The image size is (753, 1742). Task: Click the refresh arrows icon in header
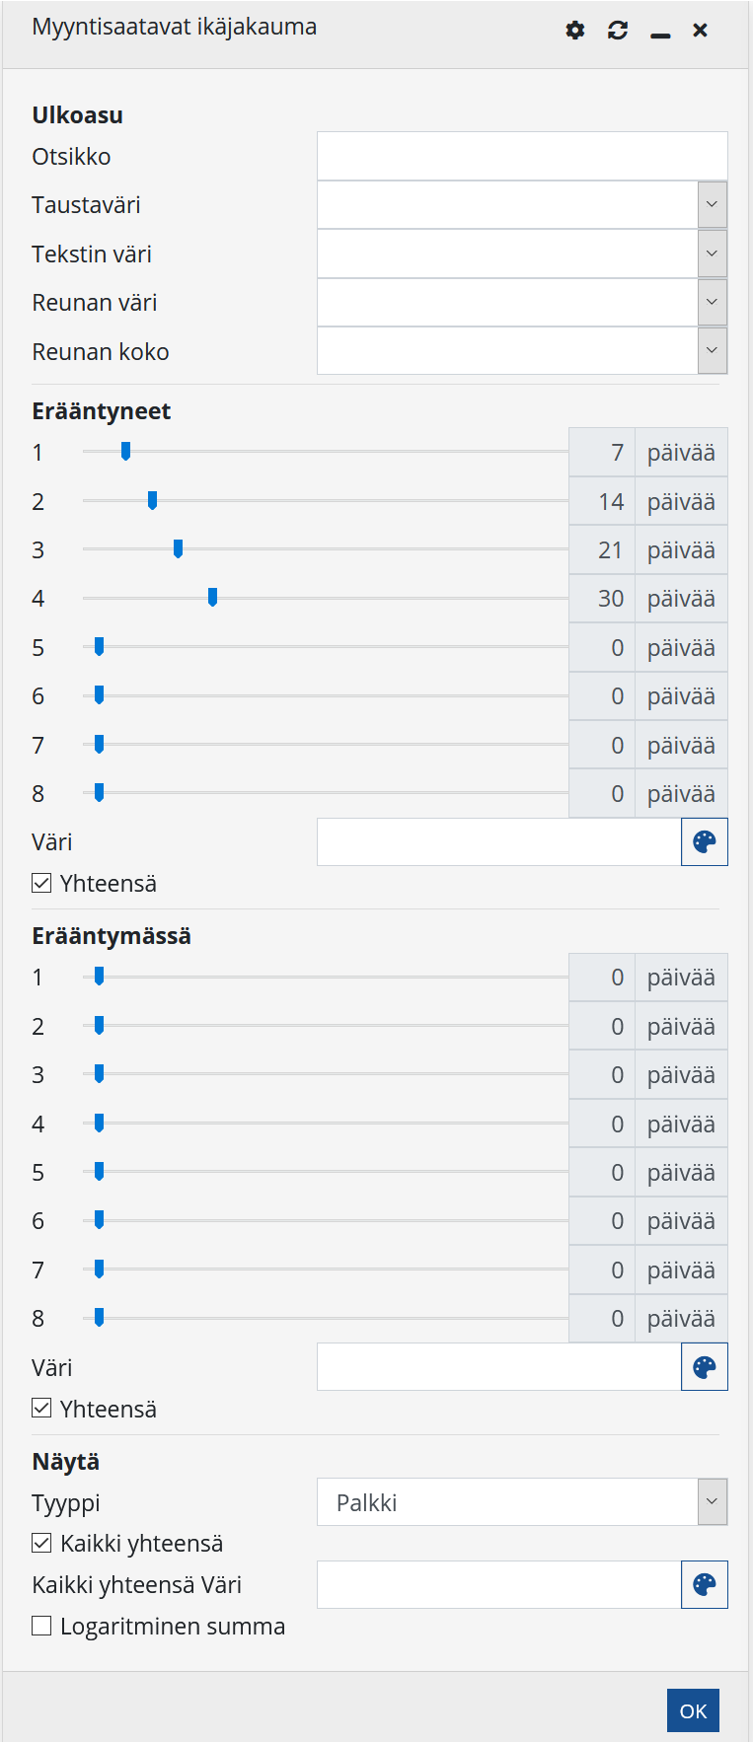(x=618, y=31)
